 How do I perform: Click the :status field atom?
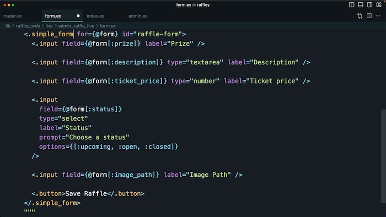click(101, 109)
